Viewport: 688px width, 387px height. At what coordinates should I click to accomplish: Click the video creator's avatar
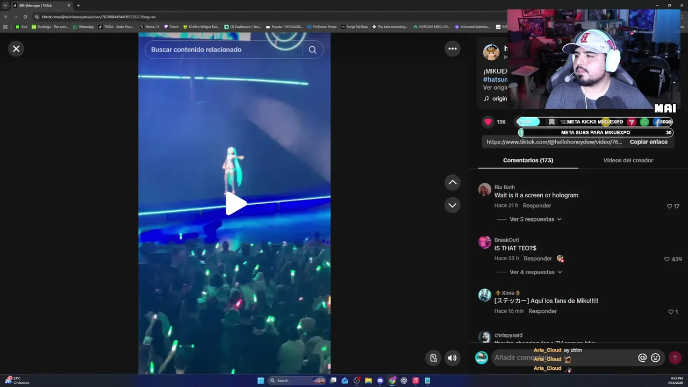[x=491, y=53]
